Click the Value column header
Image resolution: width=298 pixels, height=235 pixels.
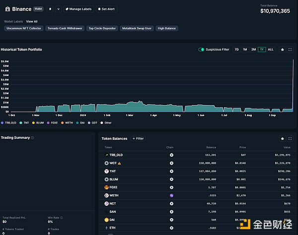click(287, 147)
